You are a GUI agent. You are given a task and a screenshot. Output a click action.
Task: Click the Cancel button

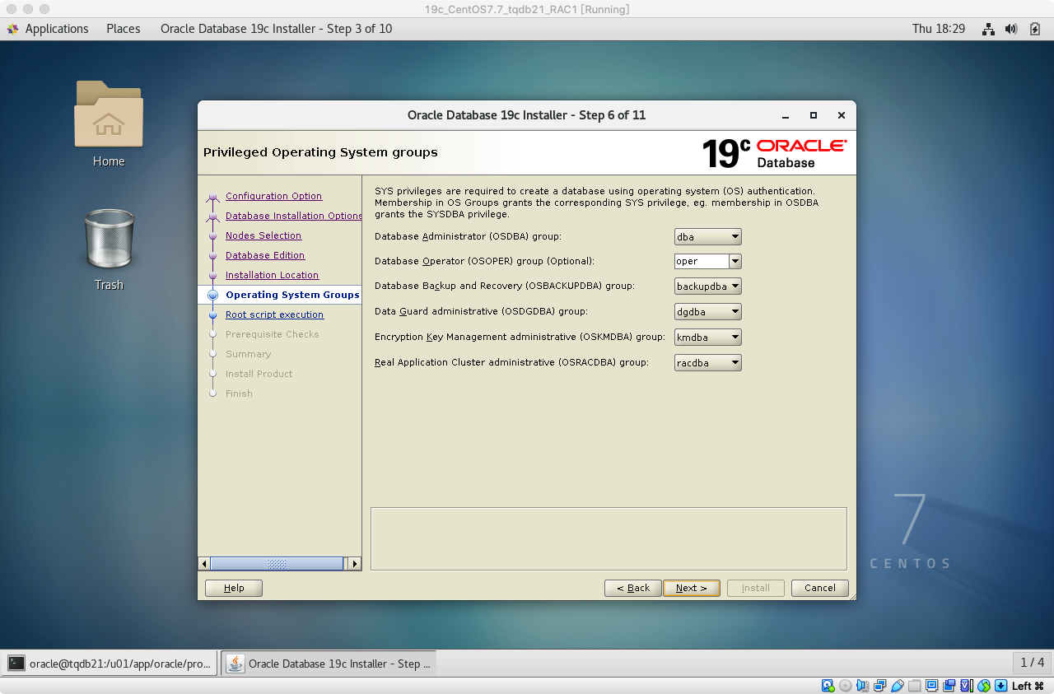820,588
